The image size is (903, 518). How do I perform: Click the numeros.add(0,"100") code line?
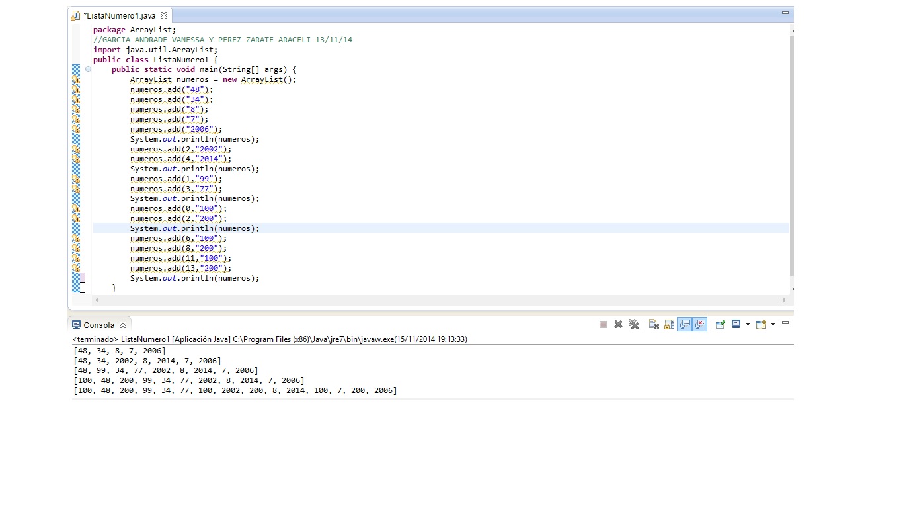[178, 208]
